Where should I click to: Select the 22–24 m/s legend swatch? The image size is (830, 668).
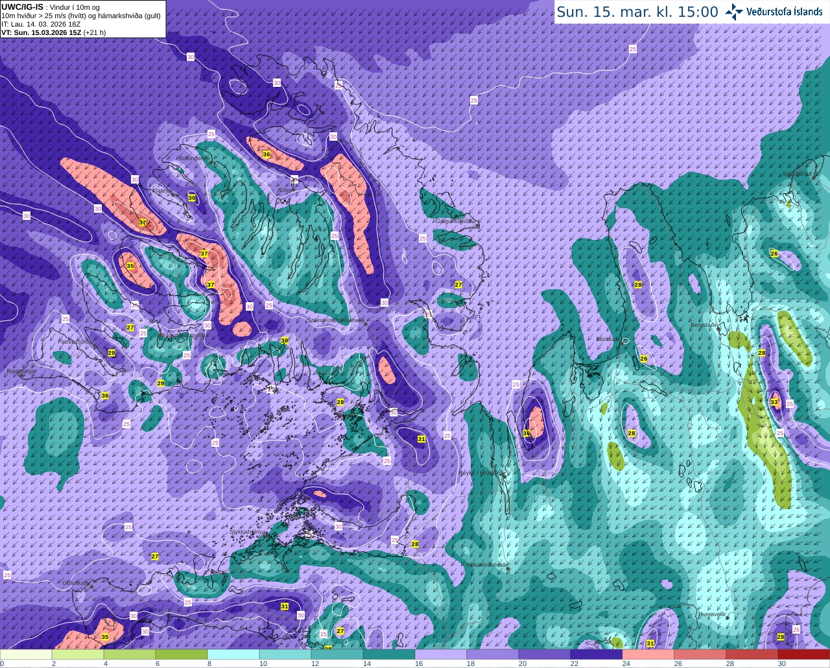[597, 654]
